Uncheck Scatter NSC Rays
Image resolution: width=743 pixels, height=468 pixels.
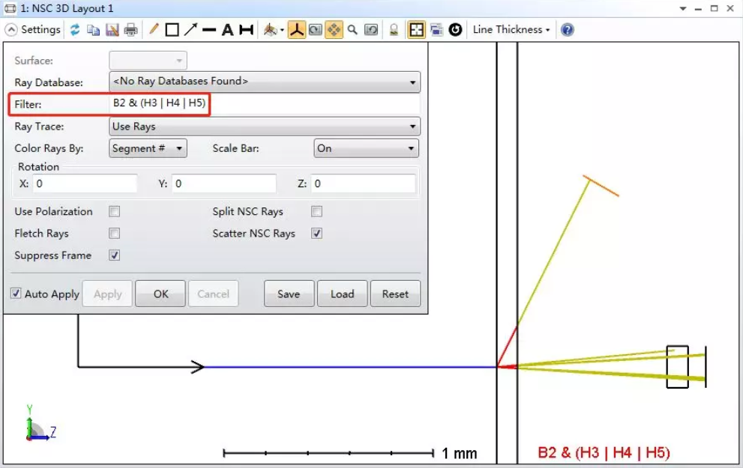click(317, 234)
